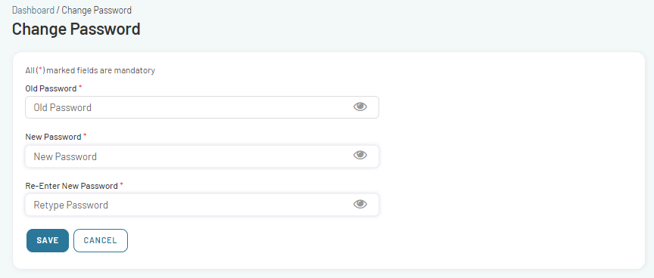Select the Change Password page heading
Viewport: 654px width, 278px height.
[76, 29]
